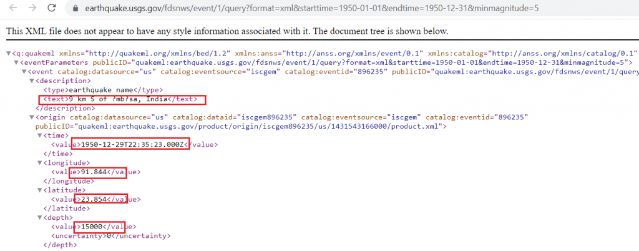This screenshot has height=251, width=639.
Task: Collapse the depth element
Action: coord(40,217)
